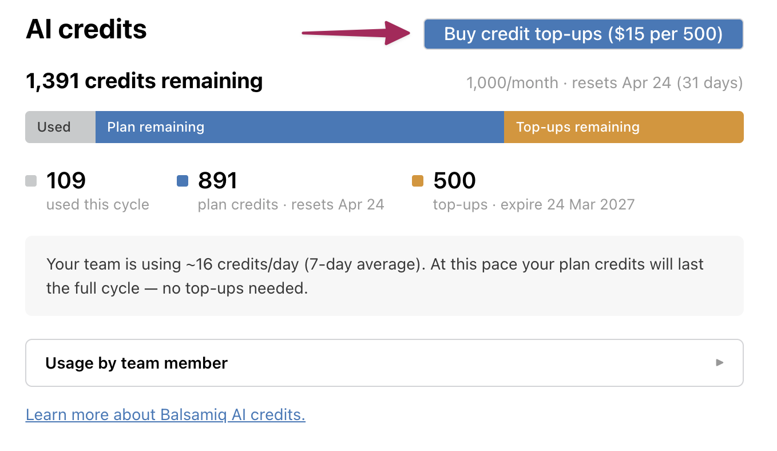Viewport: 777px width, 451px height.
Task: Click the 1,000/month resets Apr 24 text
Action: 604,83
